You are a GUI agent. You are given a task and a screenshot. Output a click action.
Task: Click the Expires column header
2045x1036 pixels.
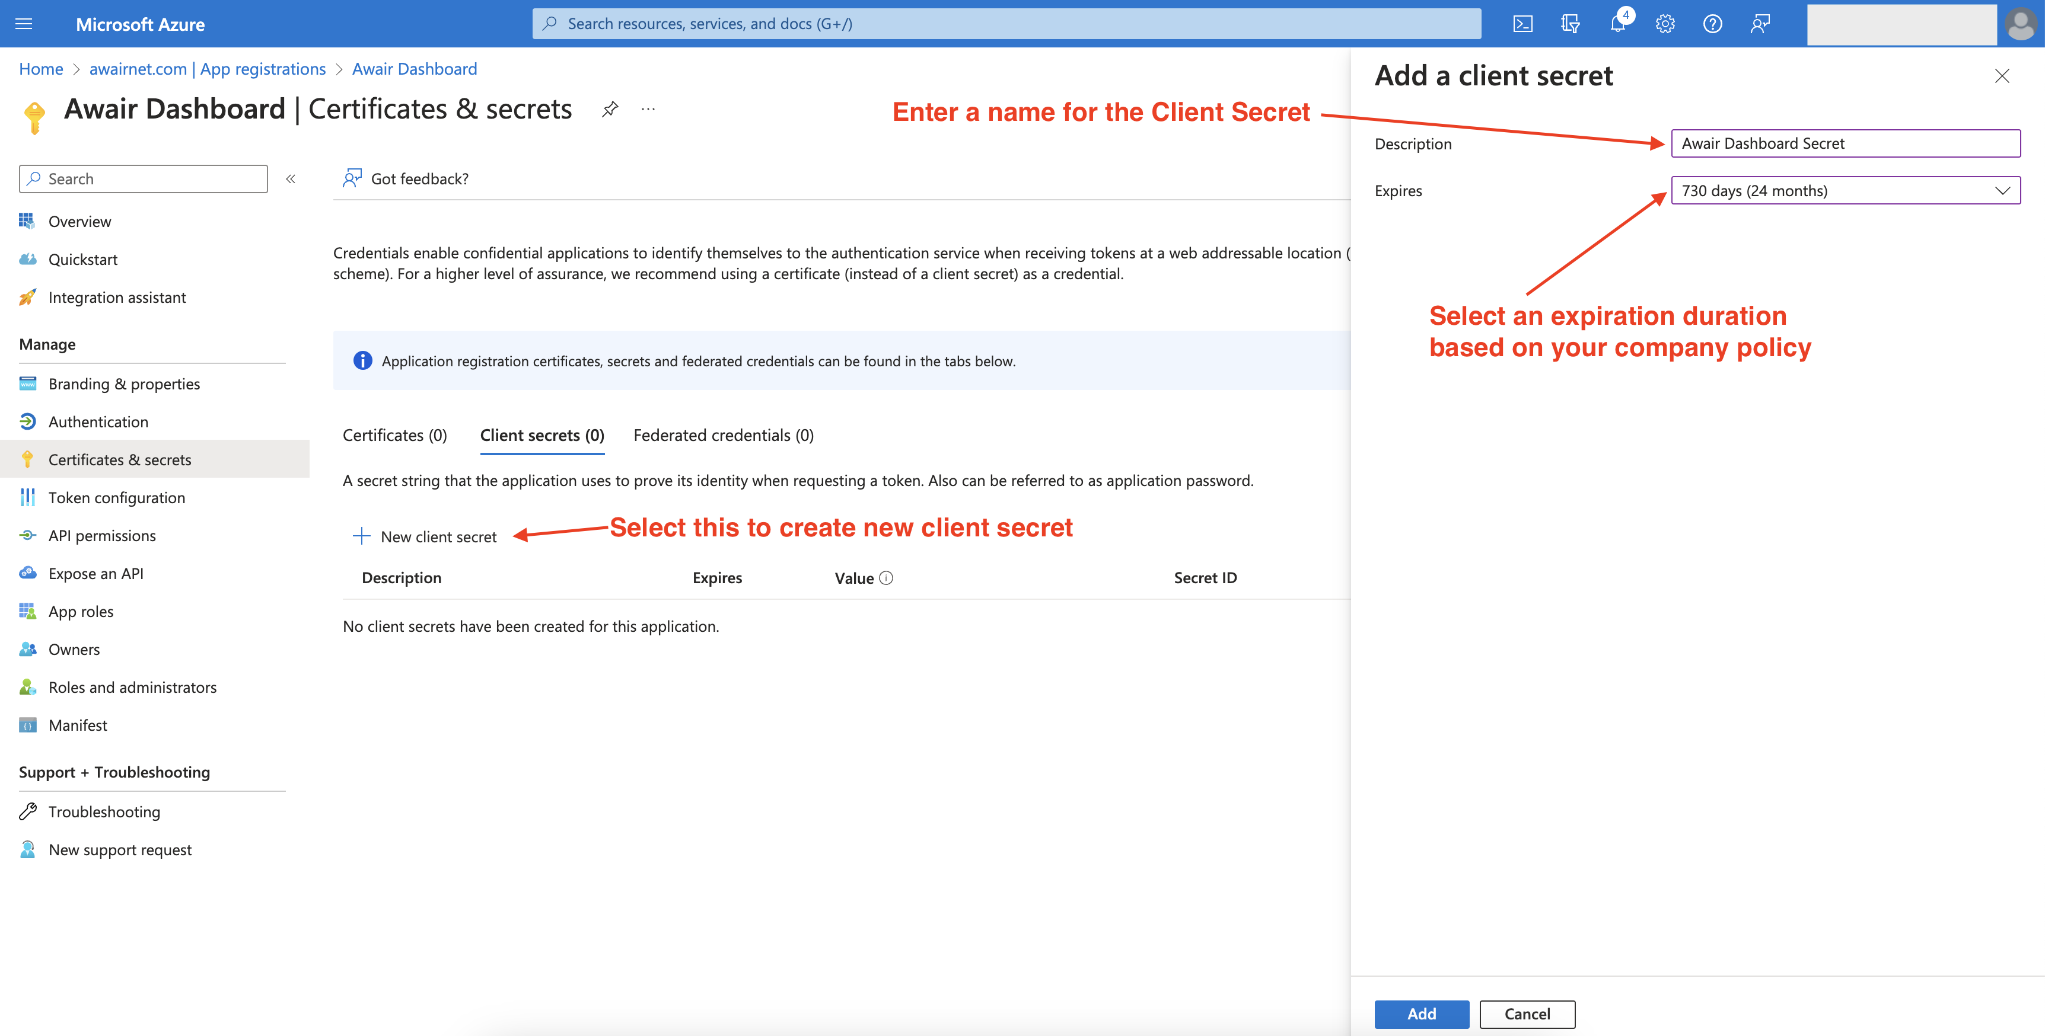click(717, 578)
